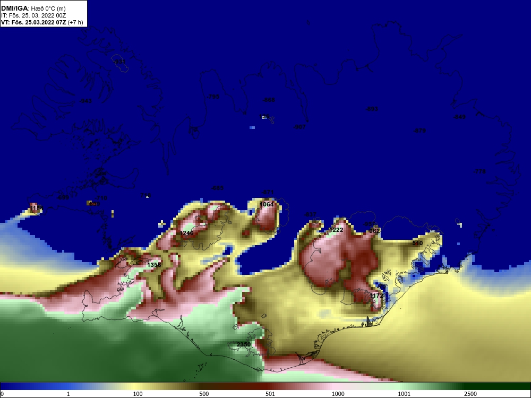Click the -907 value label
Viewport: 531px width, 398px height.
coord(299,127)
